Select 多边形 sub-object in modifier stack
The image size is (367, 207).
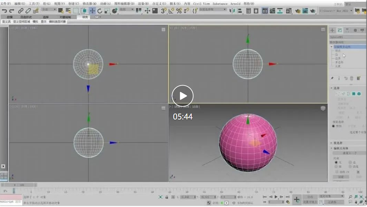pos(339,62)
